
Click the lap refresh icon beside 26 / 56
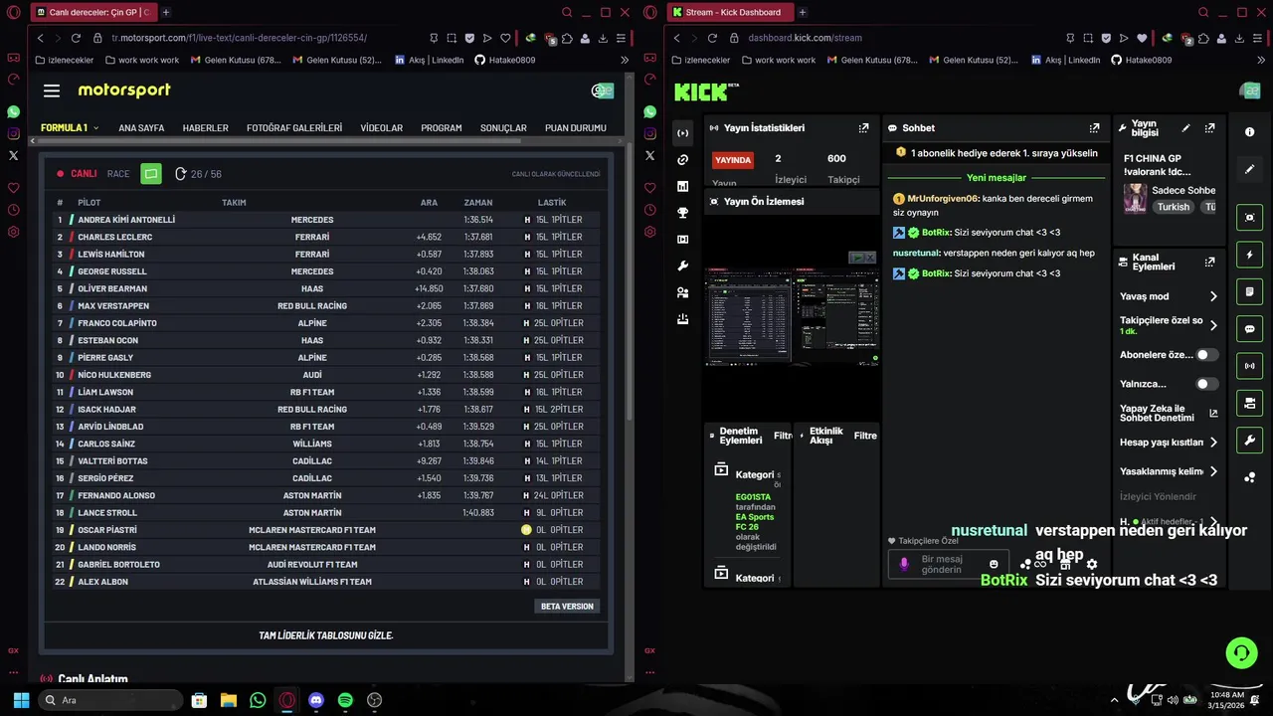[181, 174]
